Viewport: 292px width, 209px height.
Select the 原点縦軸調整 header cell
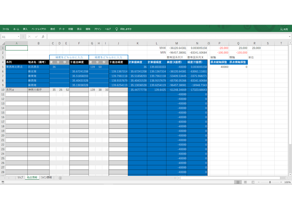pyautogui.click(x=219, y=62)
